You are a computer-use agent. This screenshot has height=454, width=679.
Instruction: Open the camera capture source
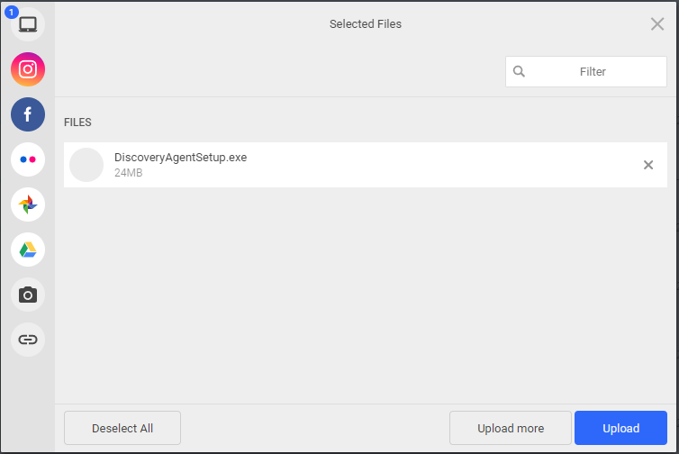(x=28, y=295)
